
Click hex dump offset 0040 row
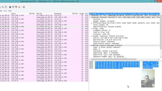(x=121, y=68)
